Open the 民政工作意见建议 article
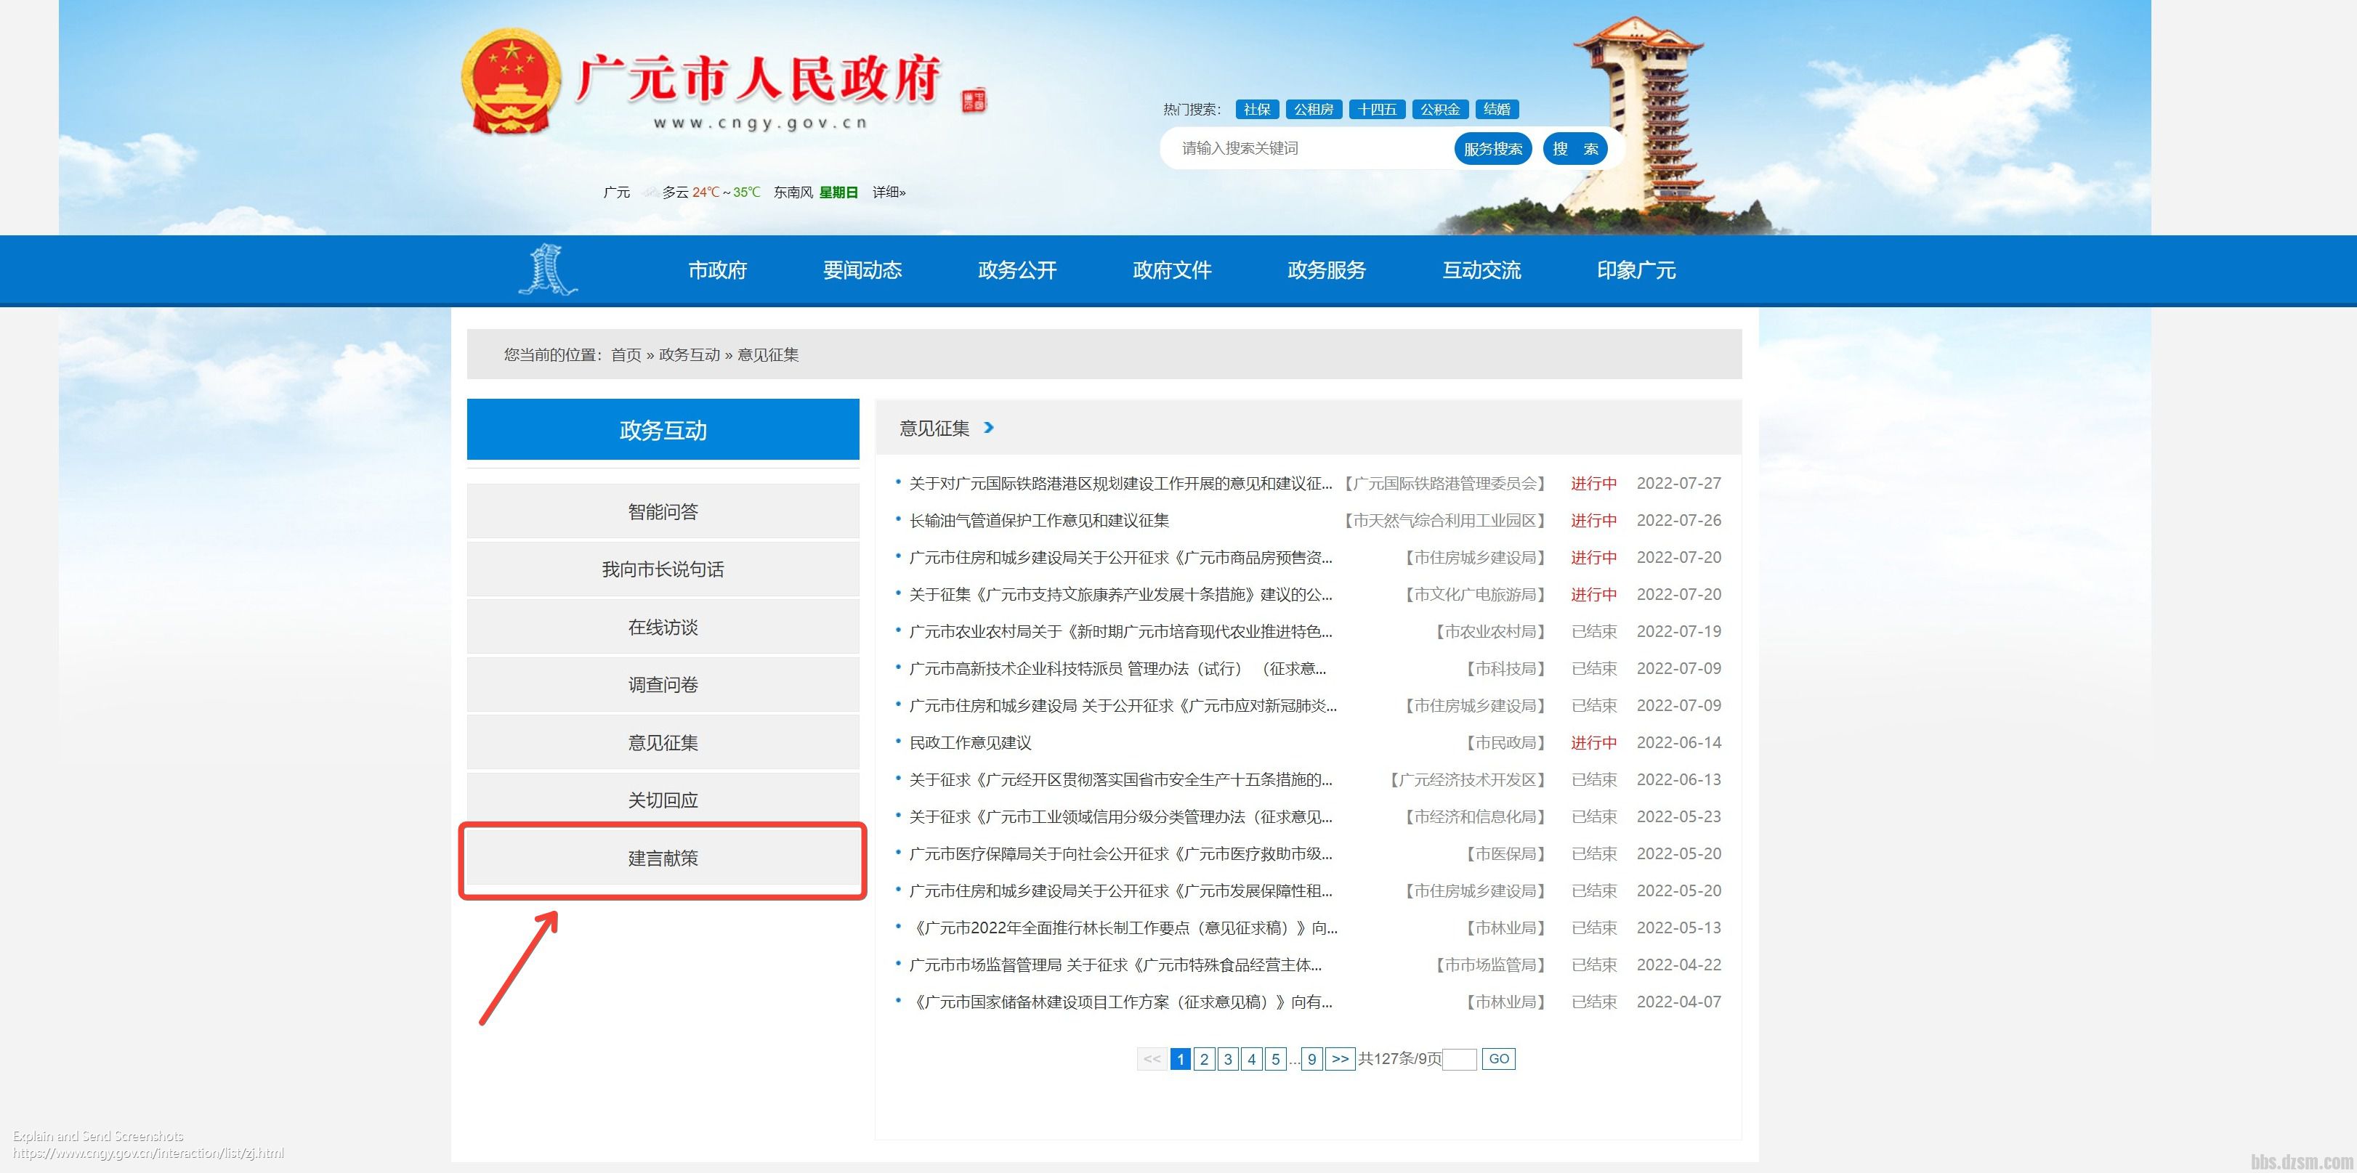This screenshot has width=2357, height=1173. click(x=971, y=743)
